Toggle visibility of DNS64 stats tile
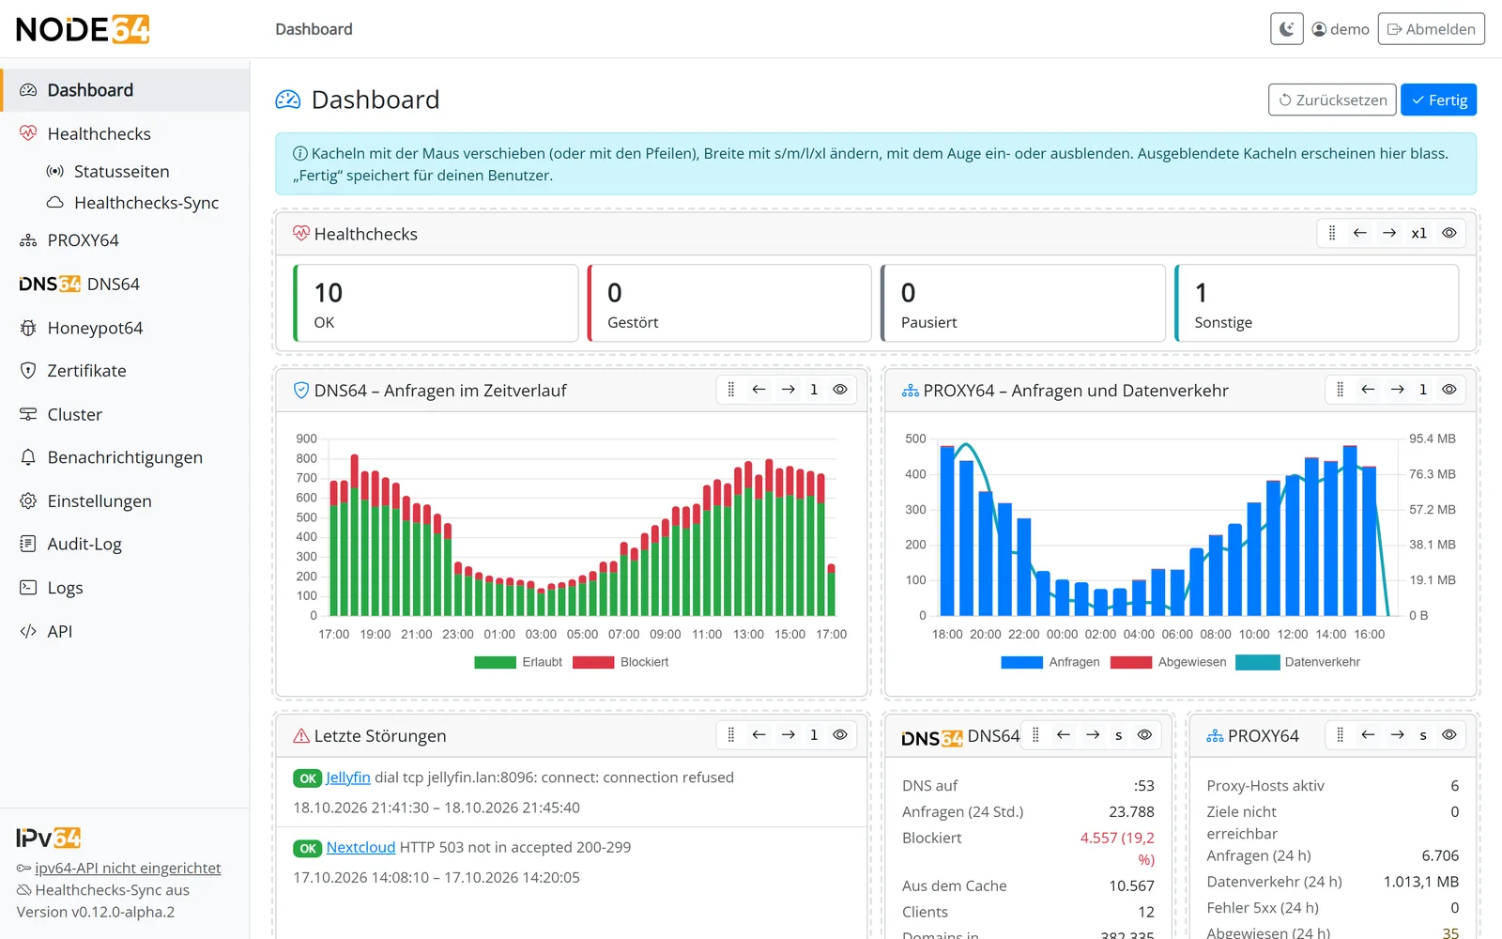The image size is (1502, 939). point(1144,735)
